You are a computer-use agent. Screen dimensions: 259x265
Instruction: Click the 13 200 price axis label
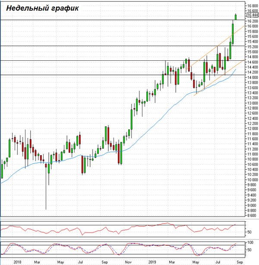click(x=253, y=98)
